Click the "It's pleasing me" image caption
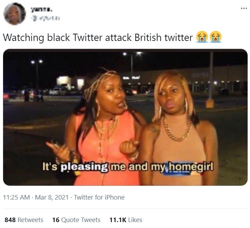Viewport: 250px width, 228px height. click(x=128, y=167)
